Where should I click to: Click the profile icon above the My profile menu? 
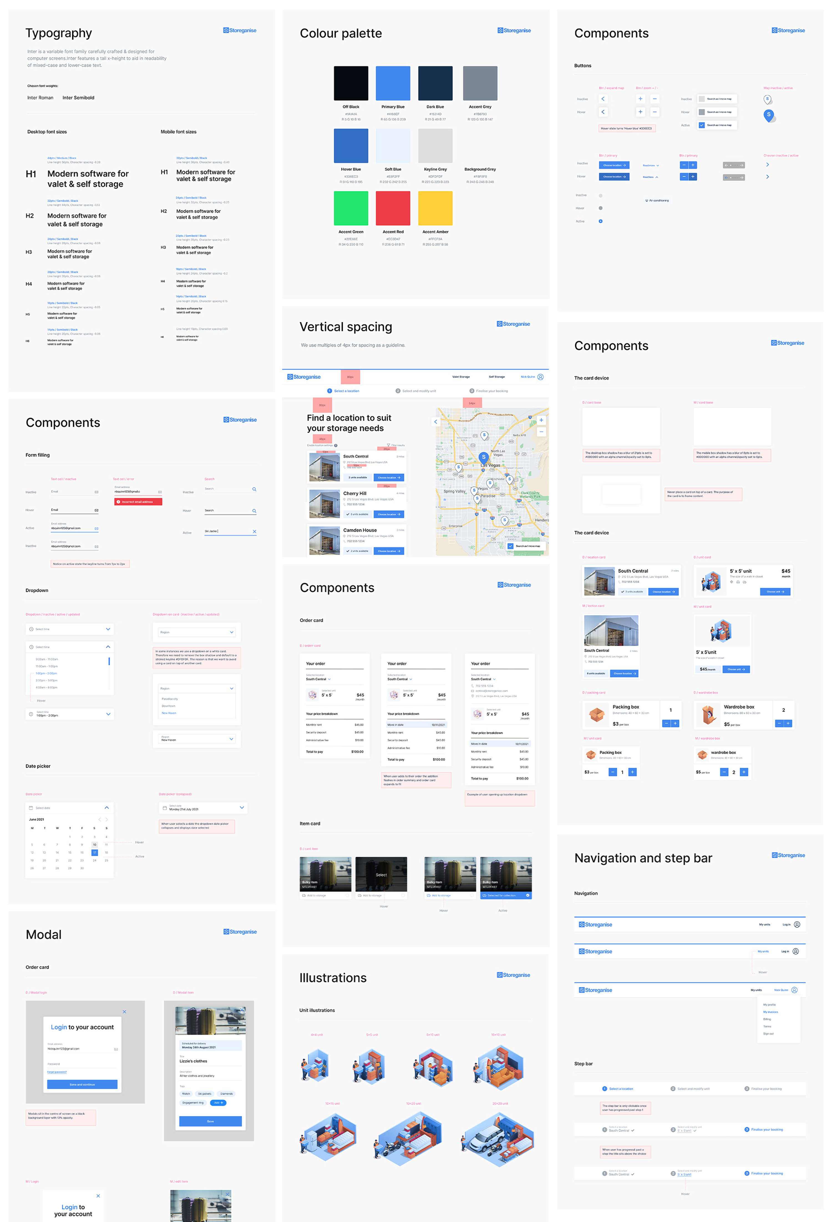794,990
